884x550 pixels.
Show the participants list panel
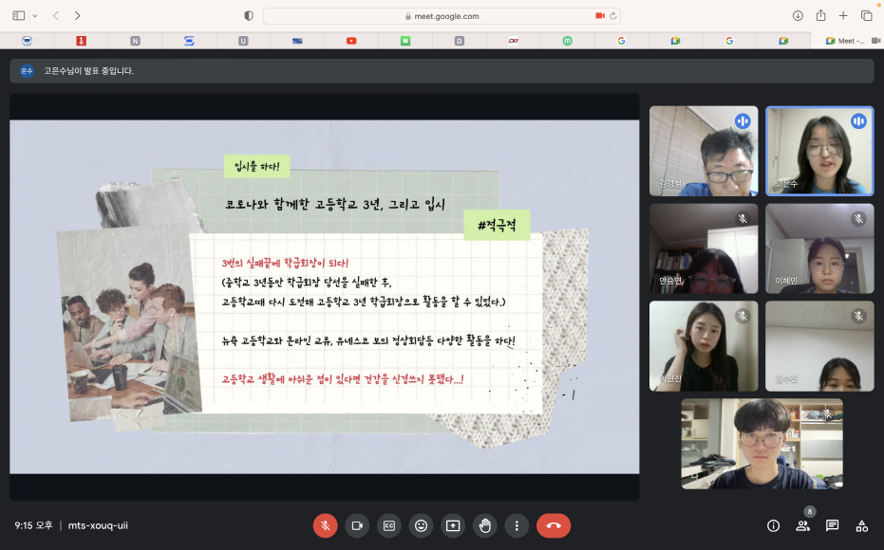click(802, 525)
